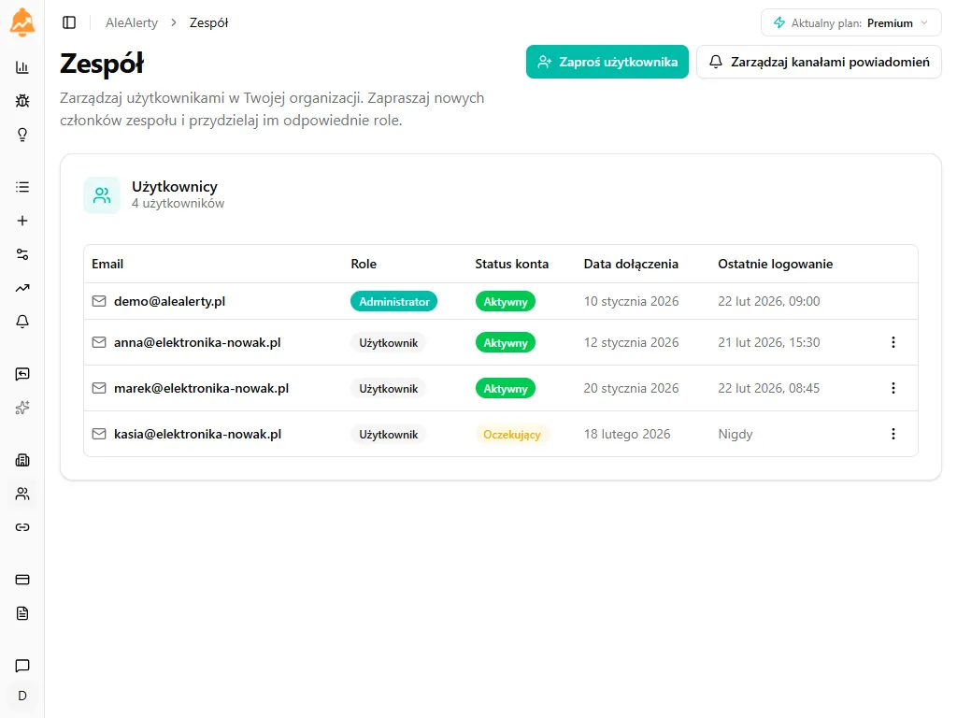This screenshot has height=718, width=957.
Task: Open the list icon in the sidebar
Action: point(22,187)
